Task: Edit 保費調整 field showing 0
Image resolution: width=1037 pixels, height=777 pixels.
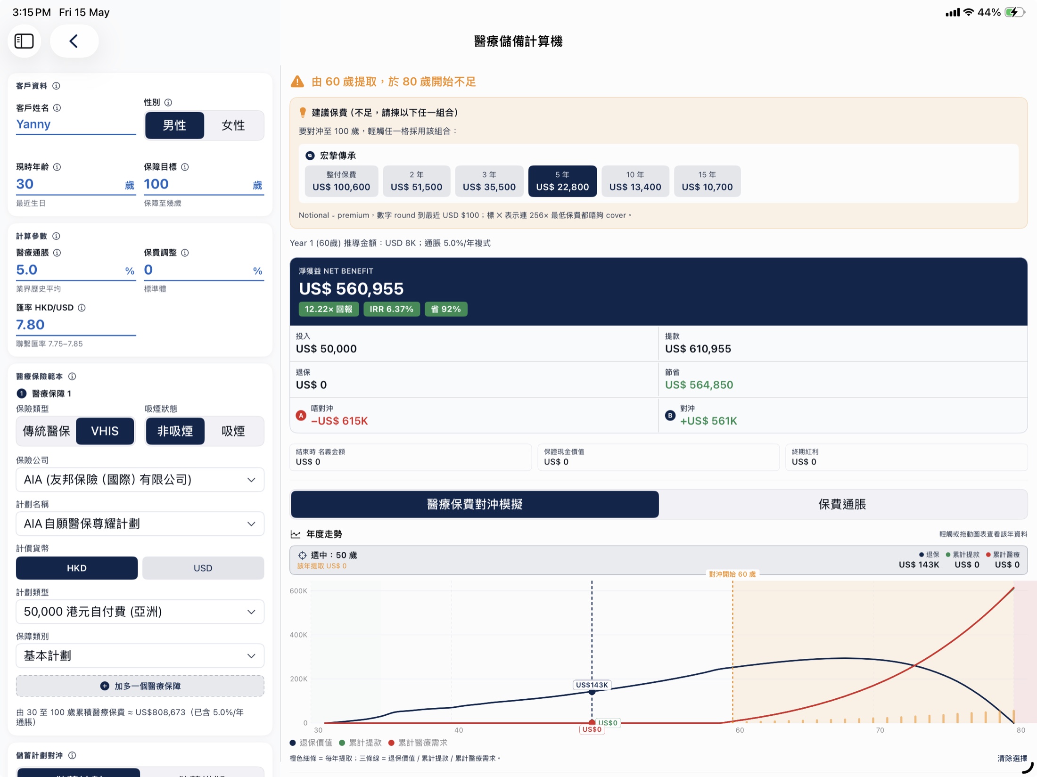Action: coord(204,270)
